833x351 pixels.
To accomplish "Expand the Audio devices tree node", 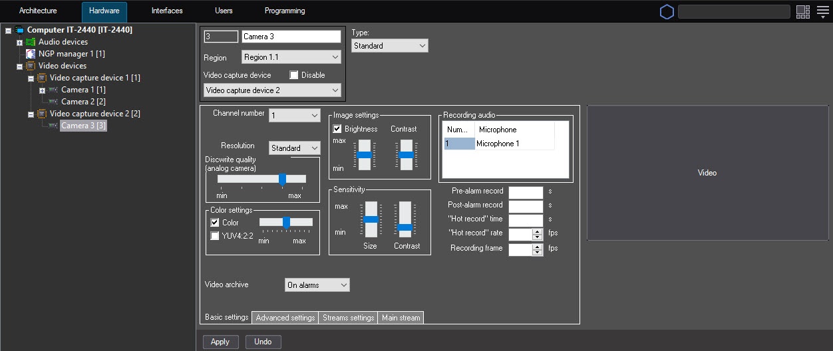I will tap(20, 43).
